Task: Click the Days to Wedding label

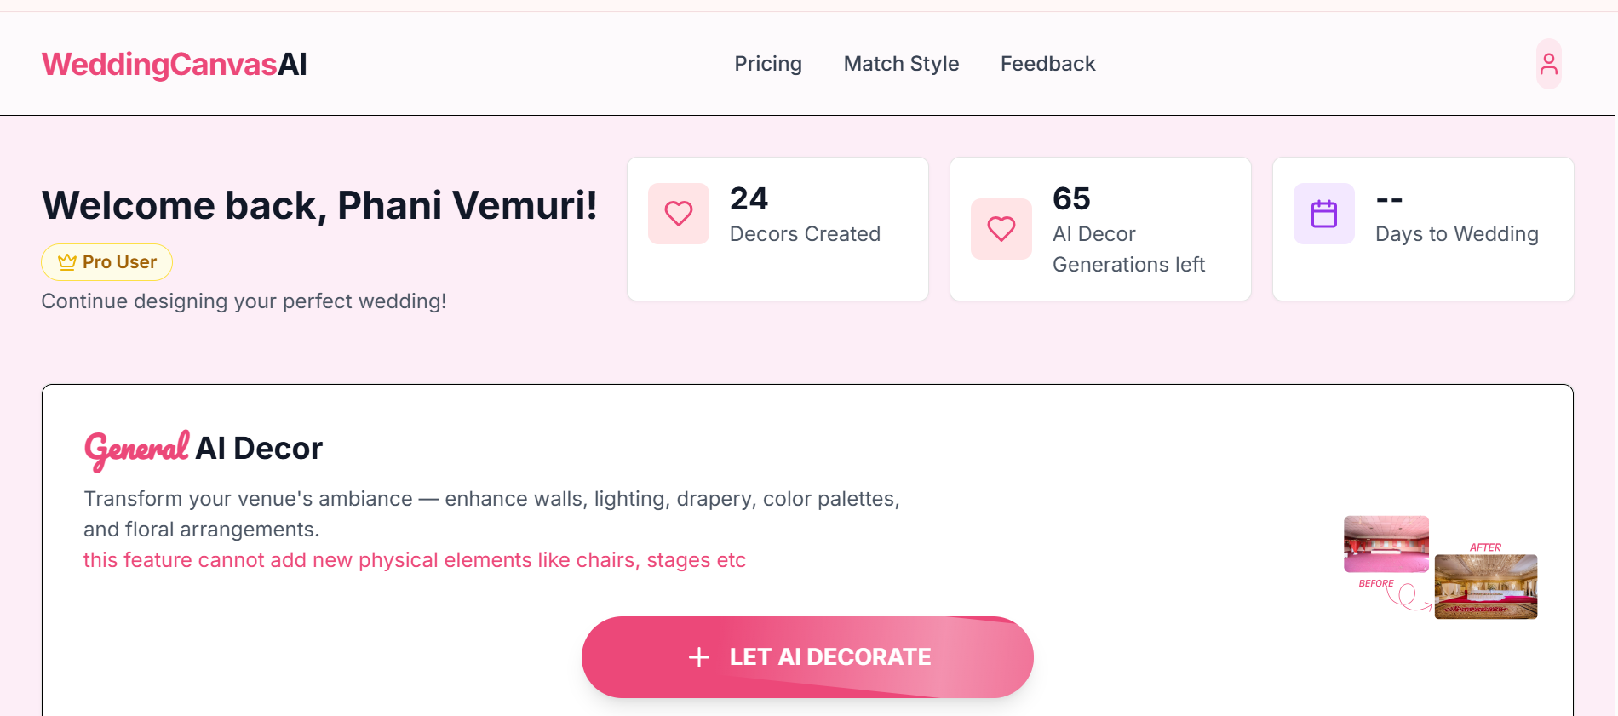Action: tap(1456, 234)
